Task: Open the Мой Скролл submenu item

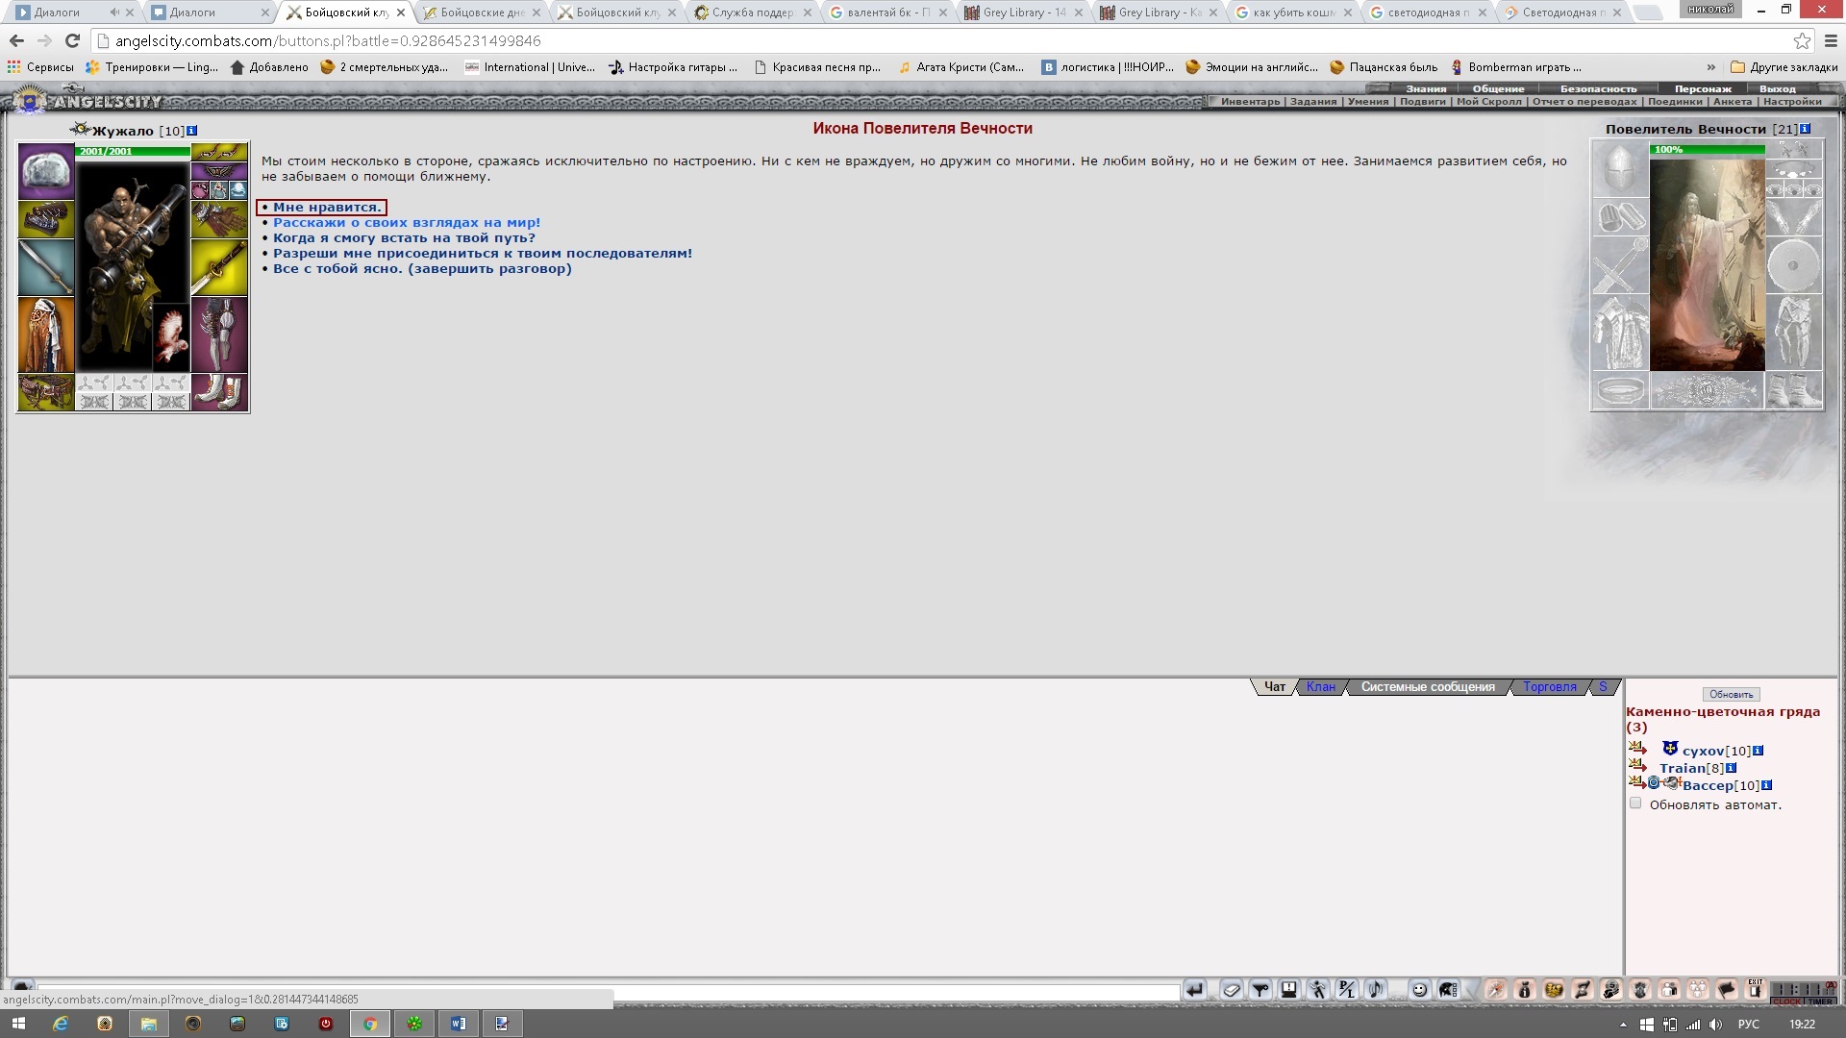Action: (x=1489, y=101)
